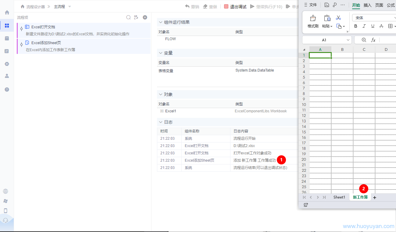396x232 pixels.
Task: Click the scissors Cut icon
Action: pyautogui.click(x=338, y=18)
